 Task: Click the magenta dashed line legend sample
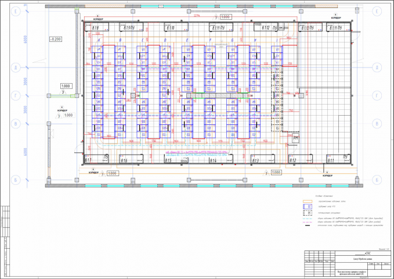tap(308, 222)
